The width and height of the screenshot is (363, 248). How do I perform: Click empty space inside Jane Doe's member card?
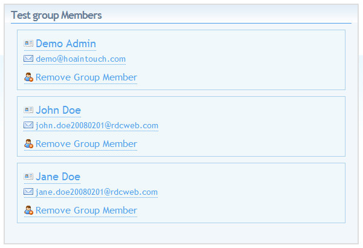tap(254, 194)
